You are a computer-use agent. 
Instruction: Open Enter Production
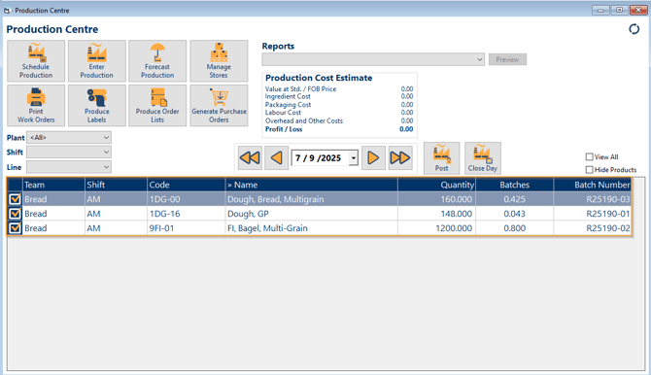(97, 61)
